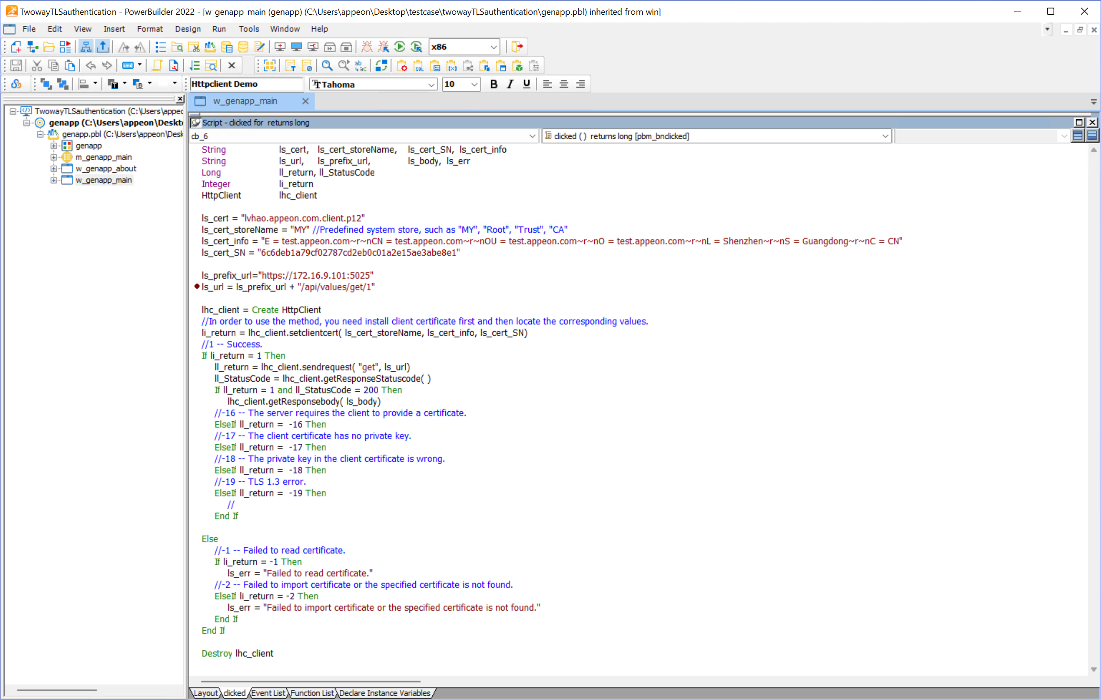Screen dimensions: 1101x700
Task: Click the Replace ab-ac icon
Action: click(x=360, y=66)
